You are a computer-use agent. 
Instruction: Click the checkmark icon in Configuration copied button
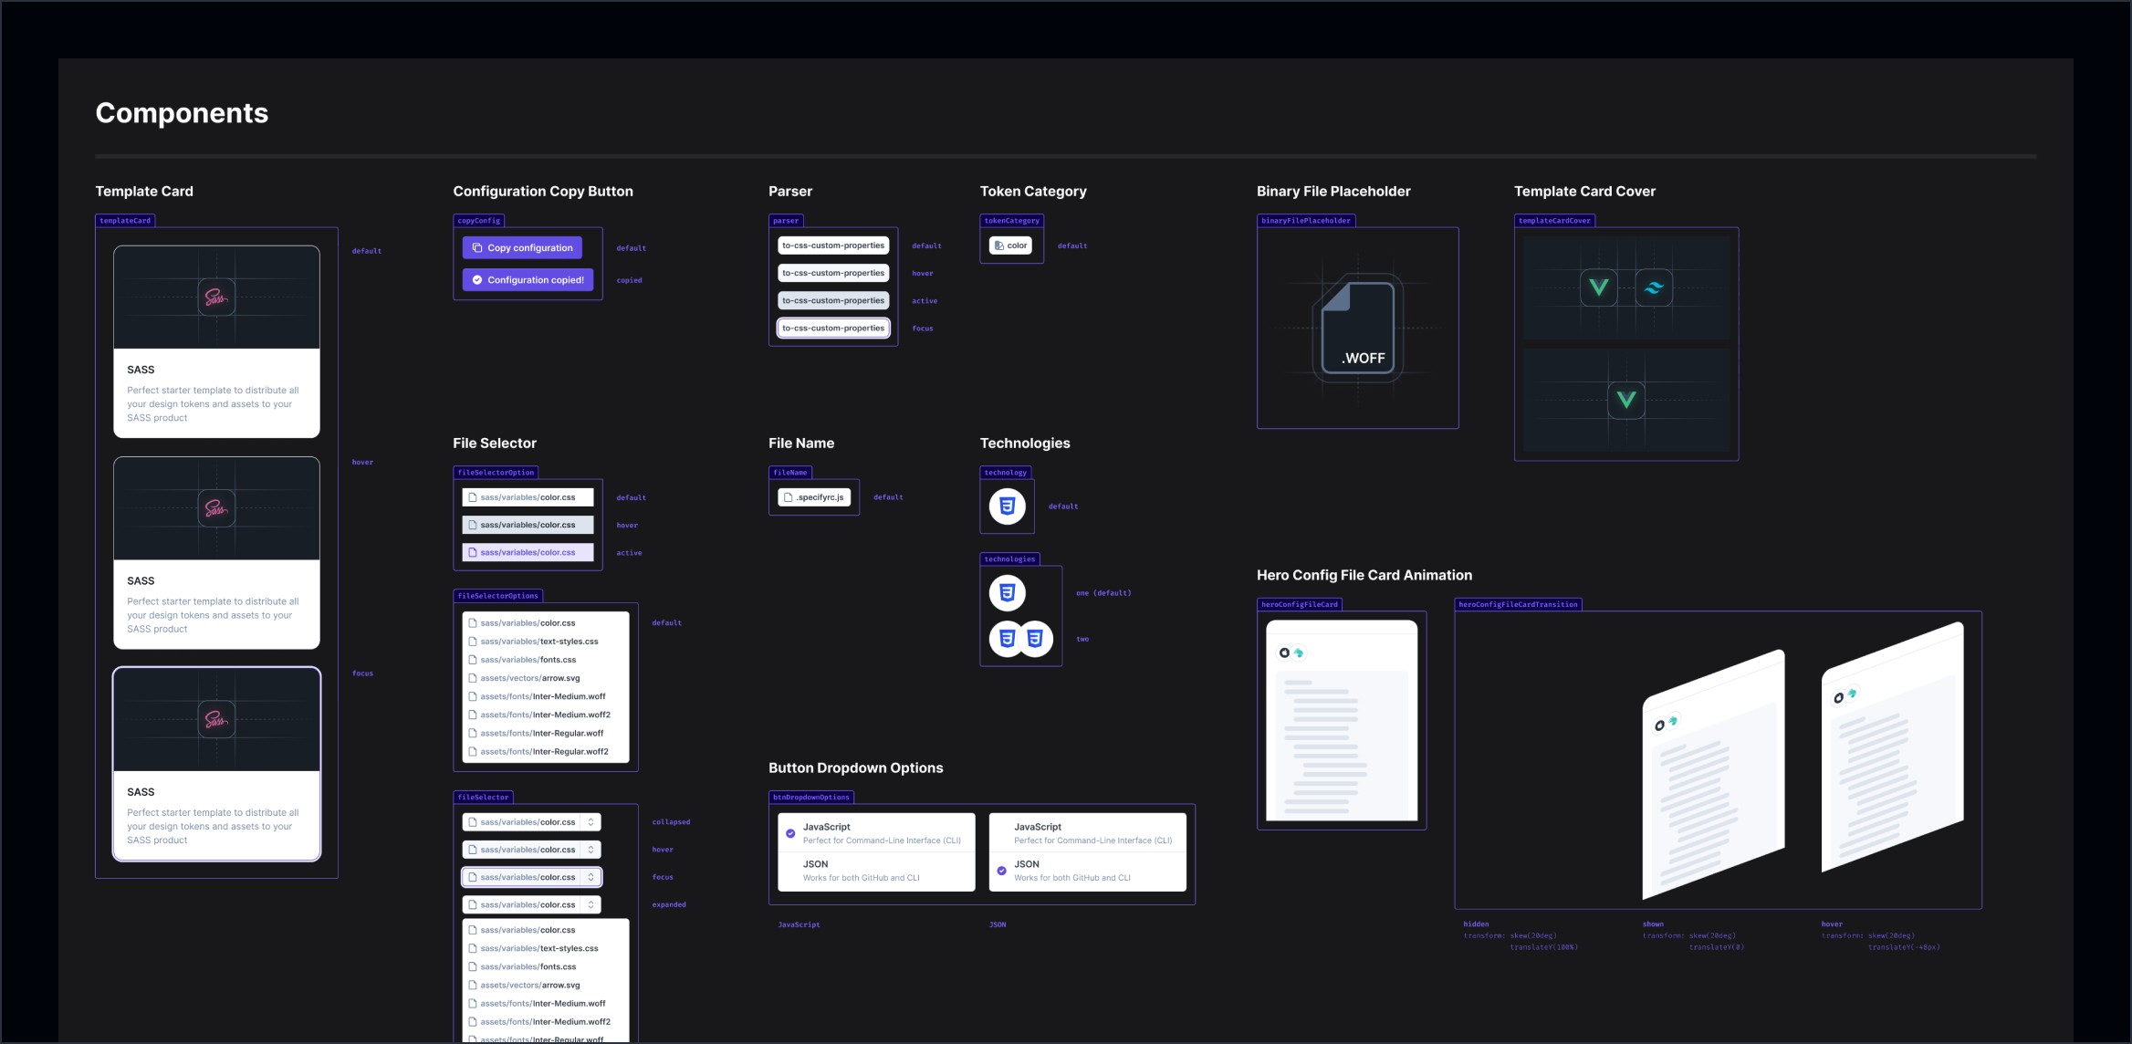click(476, 280)
